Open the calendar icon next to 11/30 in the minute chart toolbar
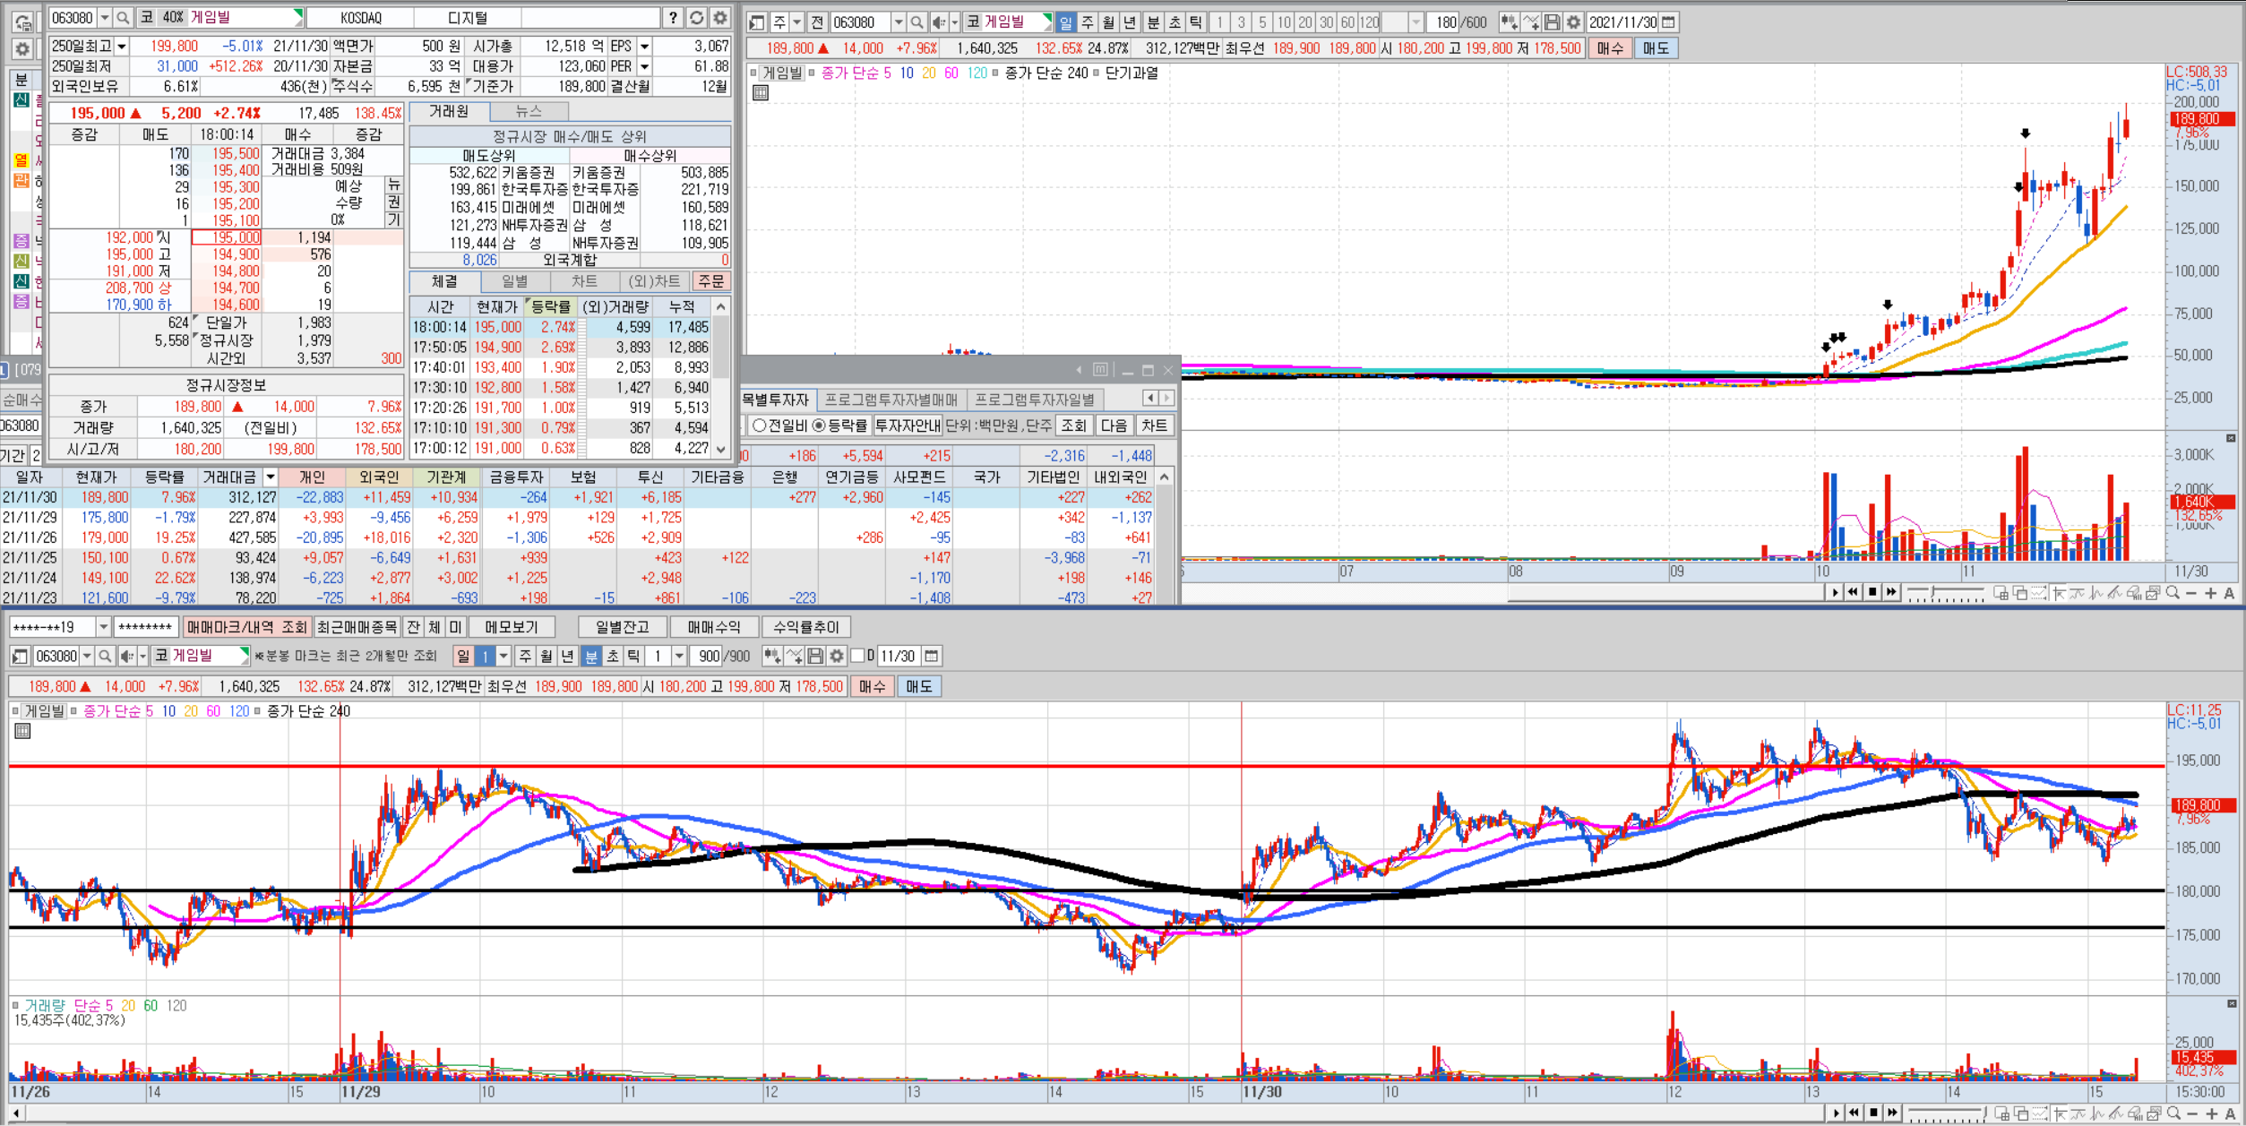2246x1126 pixels. pos(932,657)
